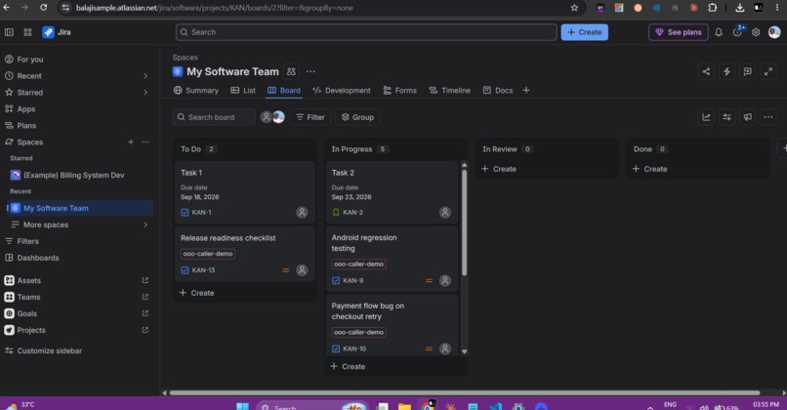The image size is (787, 410).
Task: Click unassigned avatar filter
Action: click(266, 117)
